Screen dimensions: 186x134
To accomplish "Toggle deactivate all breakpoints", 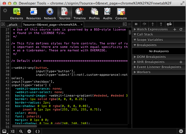I will tap(169, 24).
